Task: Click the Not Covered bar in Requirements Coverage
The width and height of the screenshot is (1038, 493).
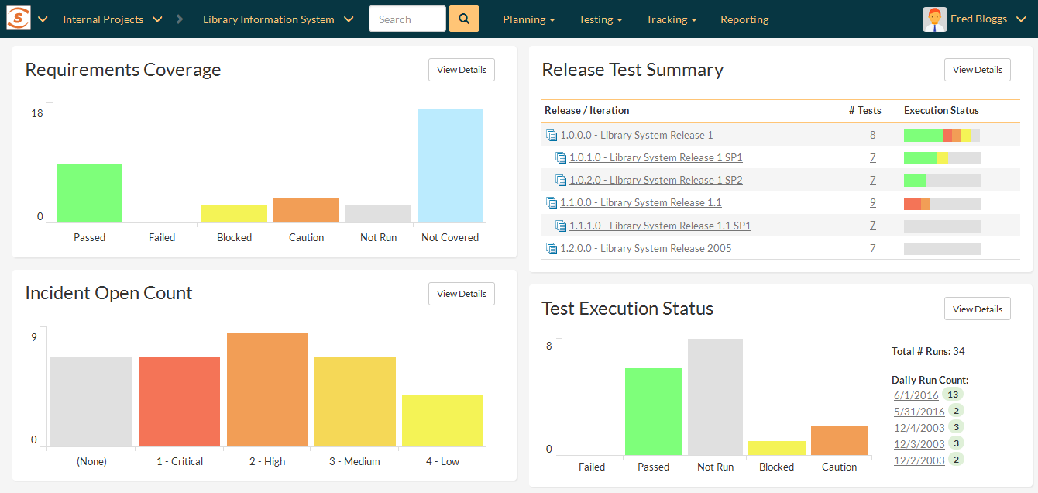Action: [x=450, y=167]
